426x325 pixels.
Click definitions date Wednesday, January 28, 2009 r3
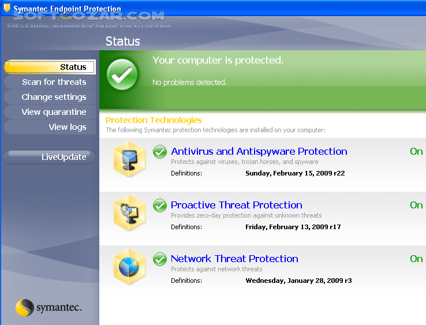click(x=298, y=281)
